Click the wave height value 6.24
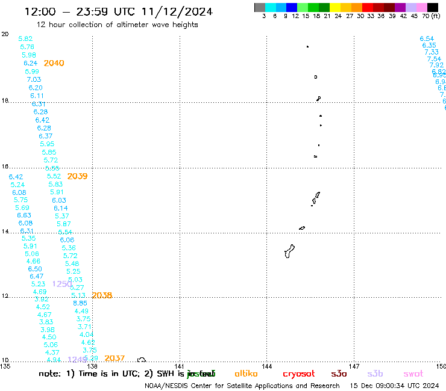The image size is (446, 391). click(x=30, y=63)
